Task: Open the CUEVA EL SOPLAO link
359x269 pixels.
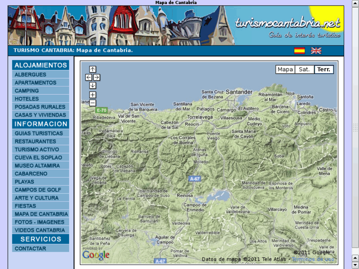Action: click(40, 157)
